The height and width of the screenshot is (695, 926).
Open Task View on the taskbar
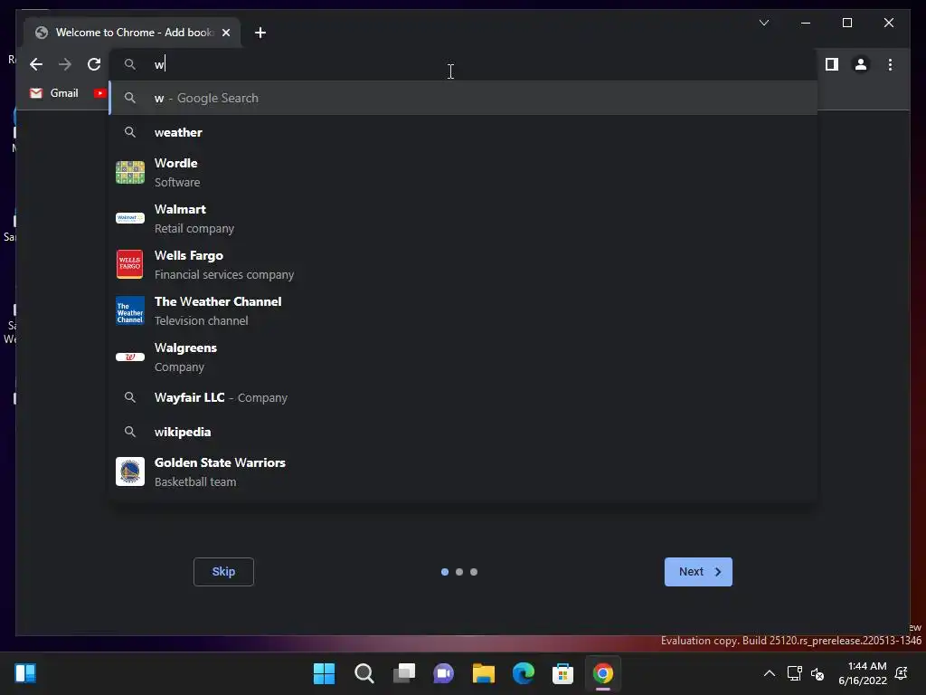tap(404, 673)
